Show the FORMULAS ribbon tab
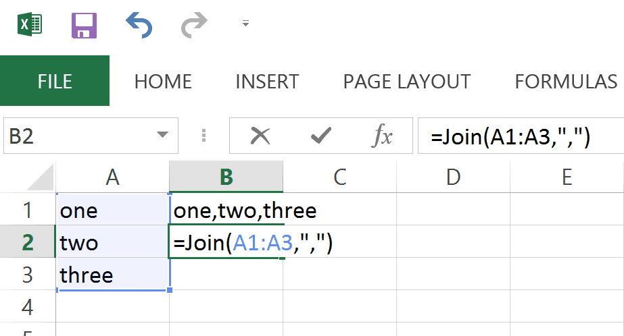 pyautogui.click(x=566, y=82)
